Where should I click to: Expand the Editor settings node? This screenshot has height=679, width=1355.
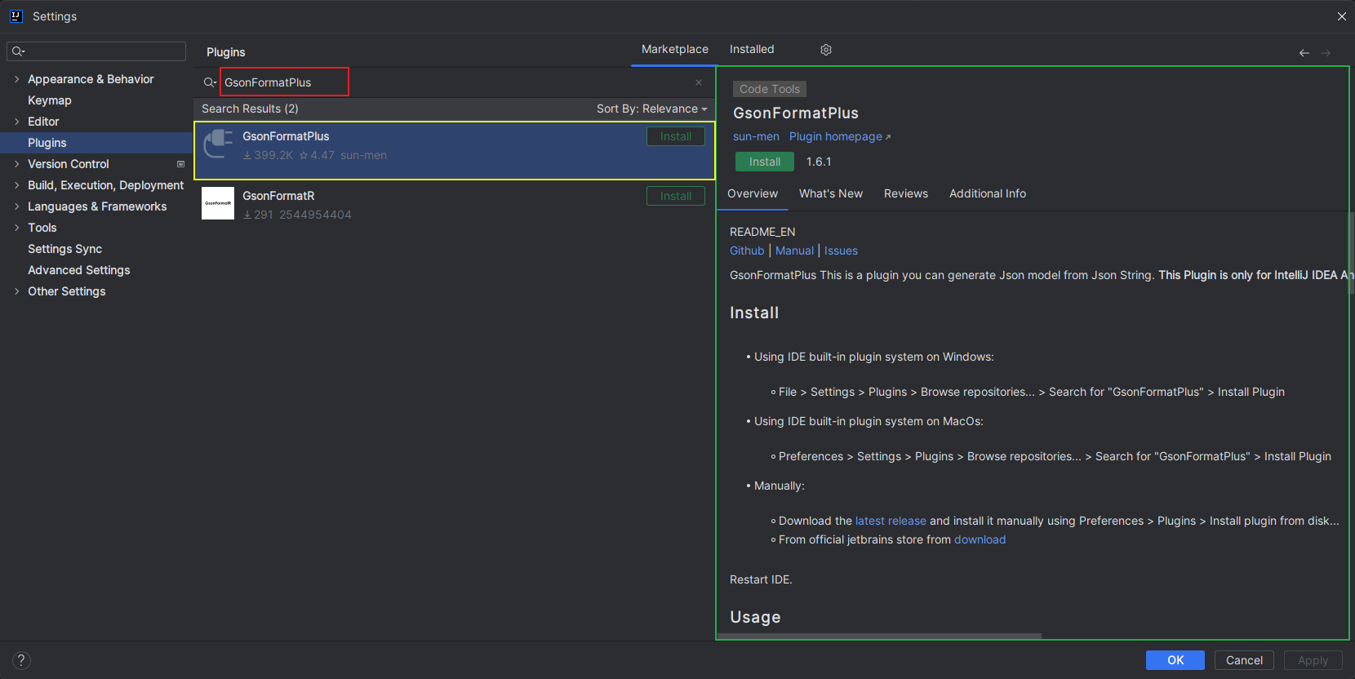(16, 122)
